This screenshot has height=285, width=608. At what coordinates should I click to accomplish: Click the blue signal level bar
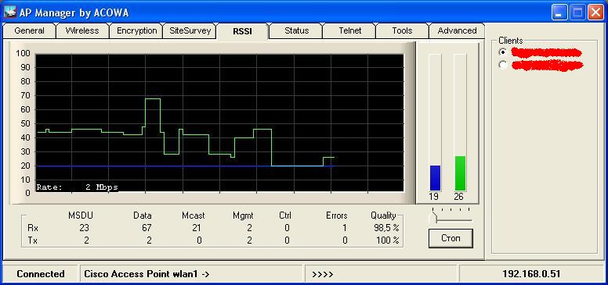[x=435, y=178]
